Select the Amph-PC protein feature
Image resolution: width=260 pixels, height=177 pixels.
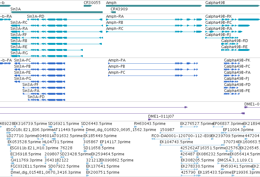coord(153,76)
